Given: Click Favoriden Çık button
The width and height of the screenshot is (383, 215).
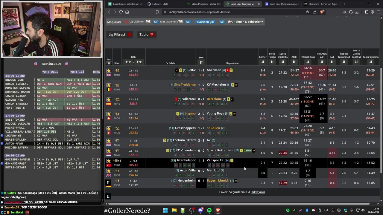Looking at the screenshot, I should click(205, 22).
